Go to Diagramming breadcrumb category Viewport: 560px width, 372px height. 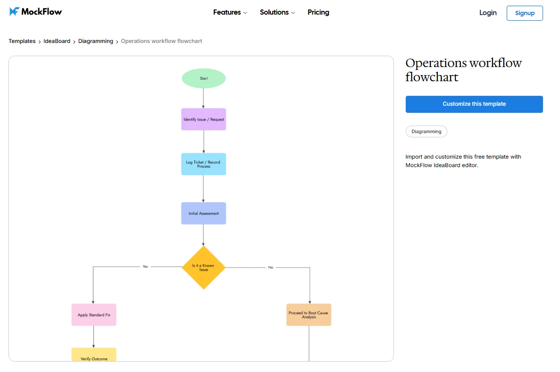point(96,41)
